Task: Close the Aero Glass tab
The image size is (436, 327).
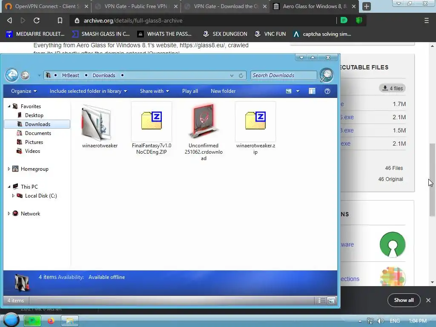Action: click(x=354, y=6)
